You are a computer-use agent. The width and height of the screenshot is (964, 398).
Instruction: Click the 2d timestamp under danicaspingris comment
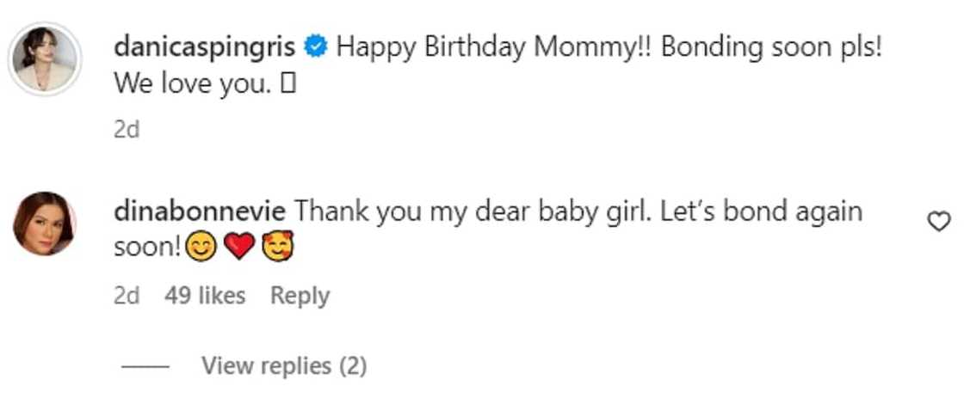126,129
